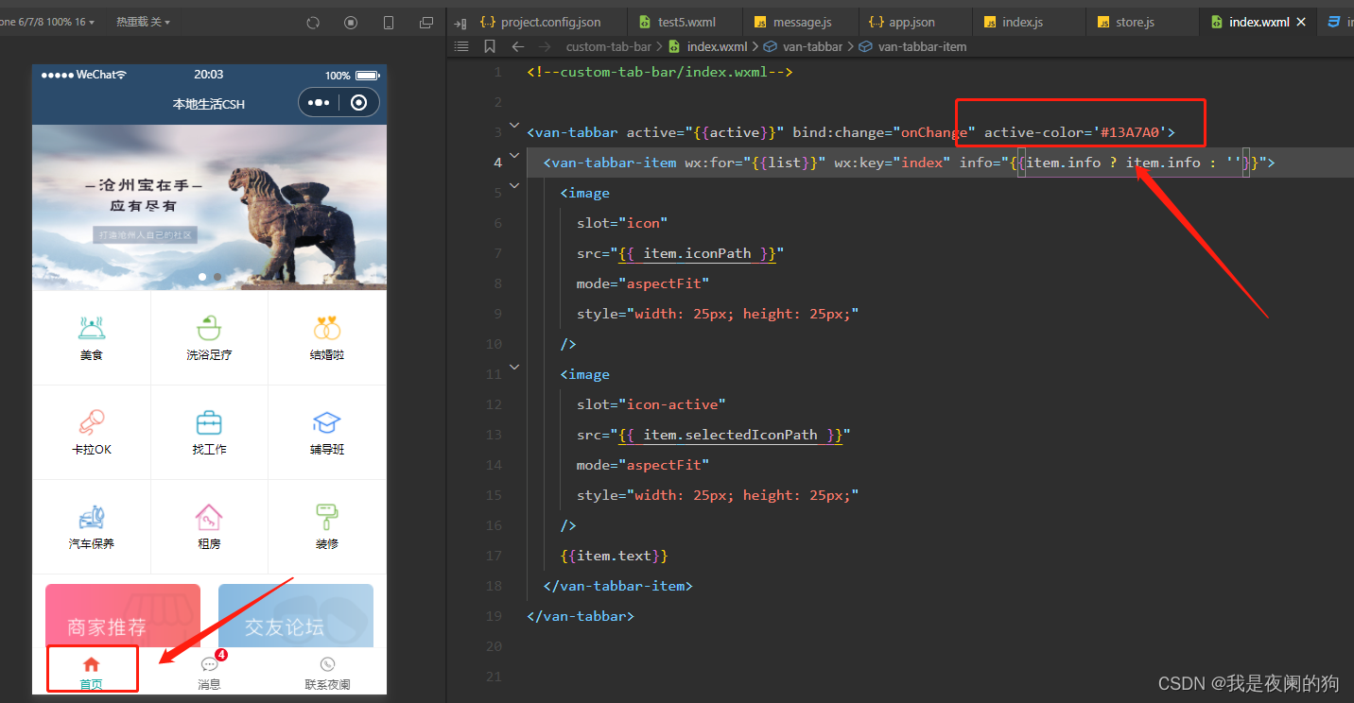Tap the 租房 house icon
1354x703 pixels.
tap(209, 517)
